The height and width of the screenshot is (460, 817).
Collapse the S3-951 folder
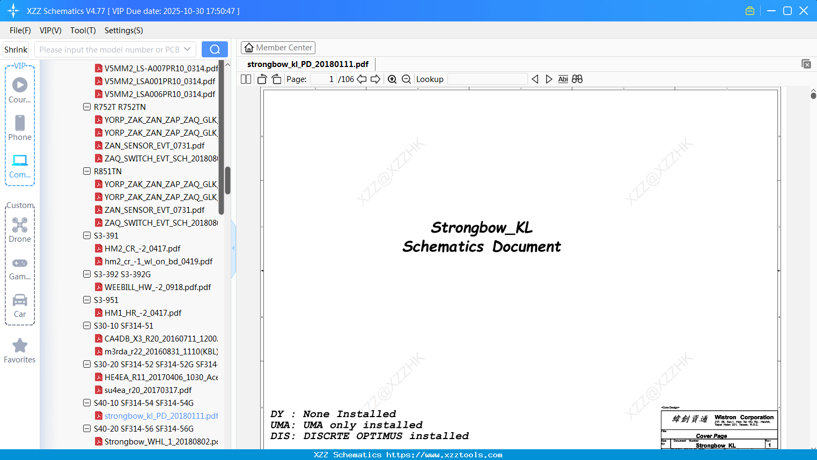(87, 300)
